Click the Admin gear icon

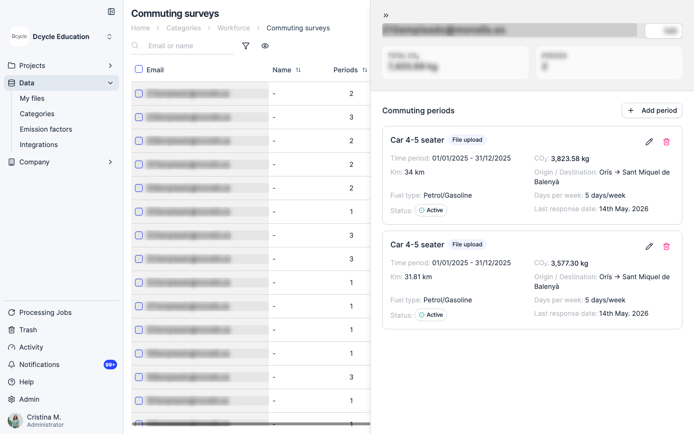12,399
